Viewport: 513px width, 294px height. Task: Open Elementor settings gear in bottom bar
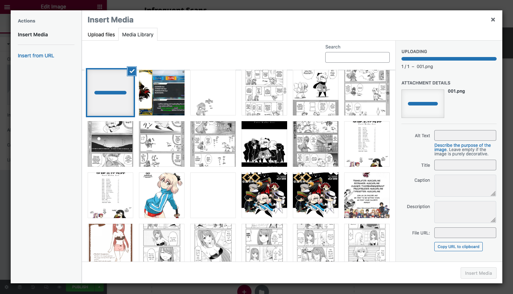click(6, 287)
